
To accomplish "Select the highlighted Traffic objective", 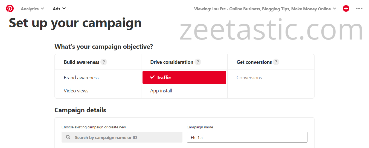I will 184,77.
